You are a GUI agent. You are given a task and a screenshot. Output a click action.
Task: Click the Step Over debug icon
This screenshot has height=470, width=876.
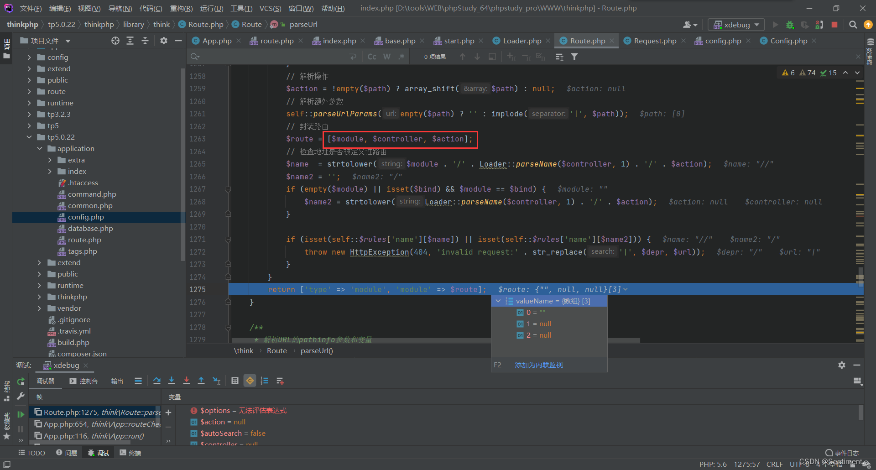coord(157,381)
